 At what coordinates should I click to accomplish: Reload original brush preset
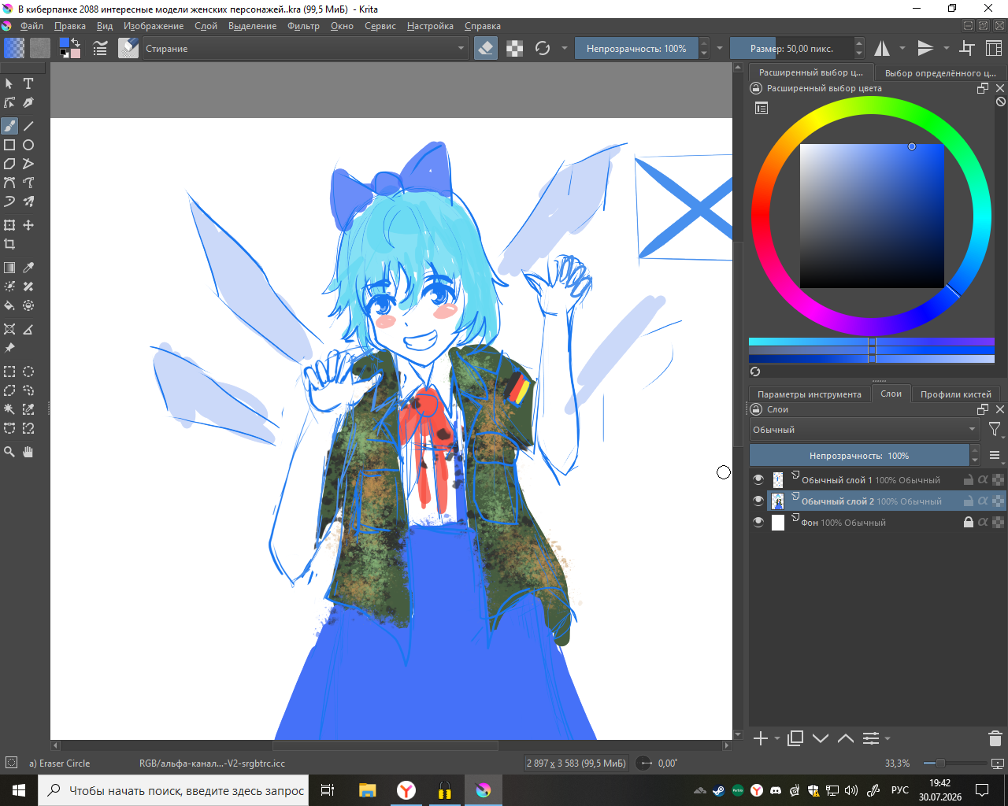pos(543,48)
